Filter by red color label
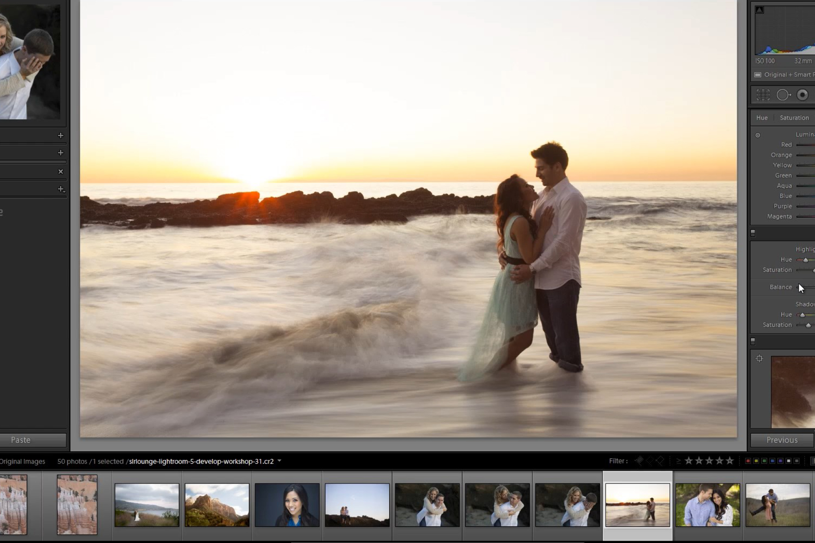815x543 pixels. 748,461
